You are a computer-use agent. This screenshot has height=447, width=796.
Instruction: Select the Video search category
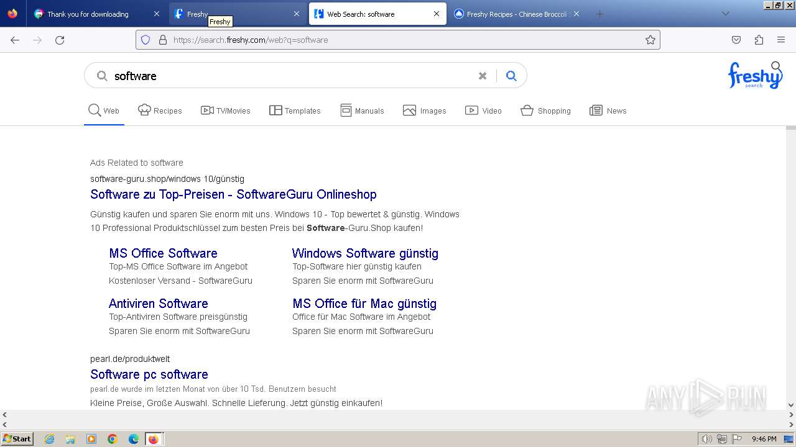[x=483, y=111]
